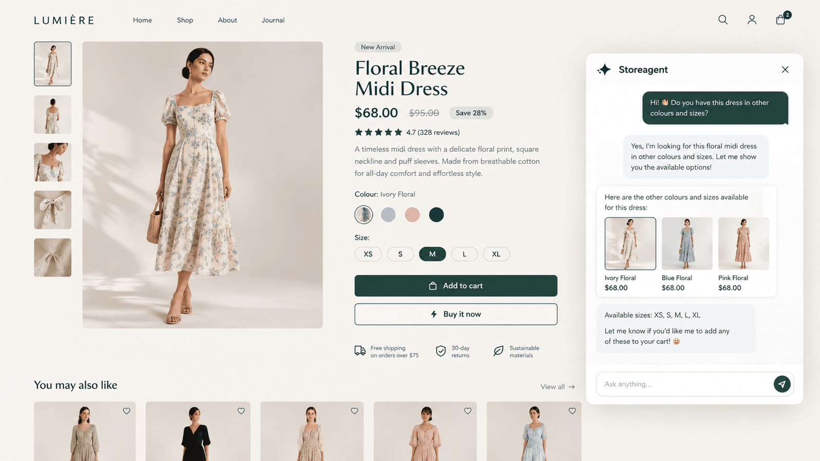
Task: Open the user account icon
Action: [752, 20]
